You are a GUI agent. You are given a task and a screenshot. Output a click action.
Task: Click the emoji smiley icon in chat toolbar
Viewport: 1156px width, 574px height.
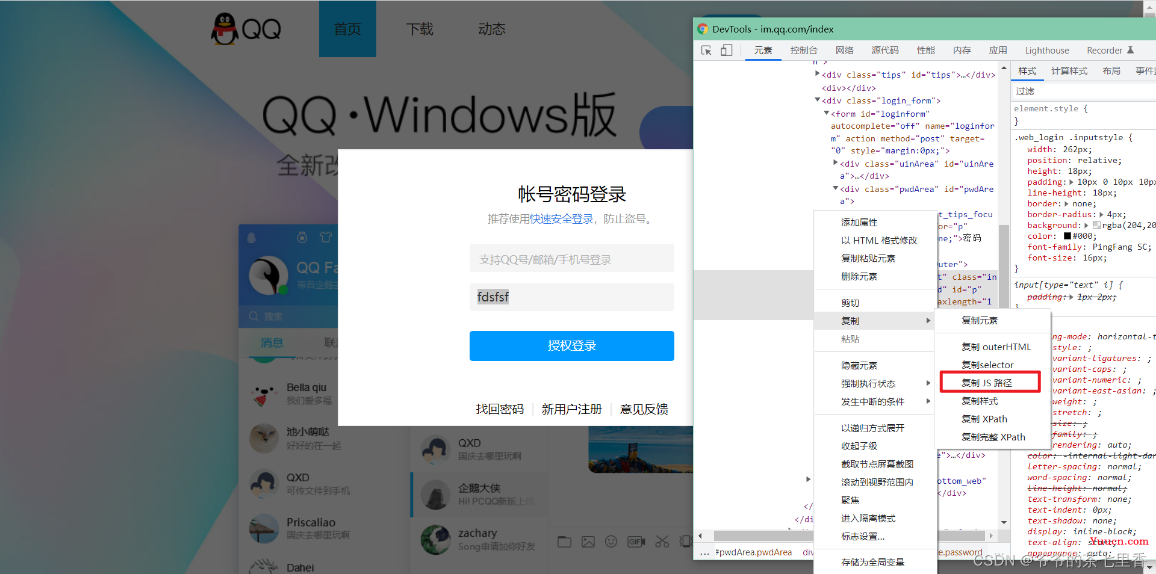coord(611,542)
